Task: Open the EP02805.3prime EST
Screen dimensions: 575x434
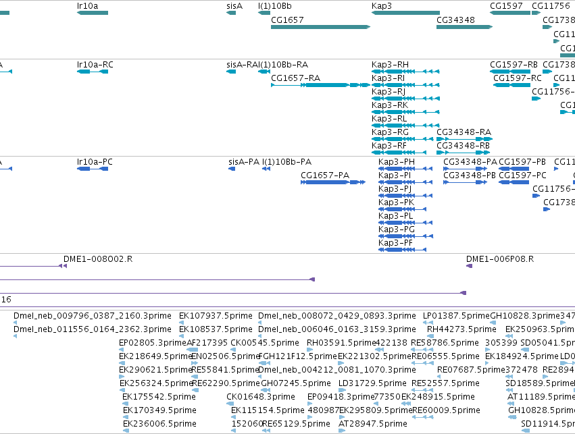Action: pyautogui.click(x=122, y=350)
